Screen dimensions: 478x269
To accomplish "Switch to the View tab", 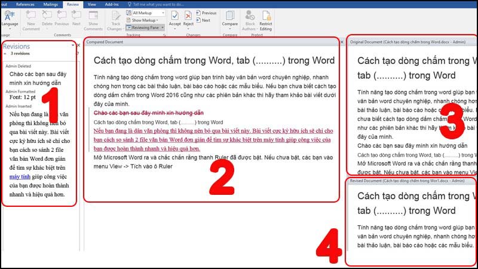I will [91, 4].
